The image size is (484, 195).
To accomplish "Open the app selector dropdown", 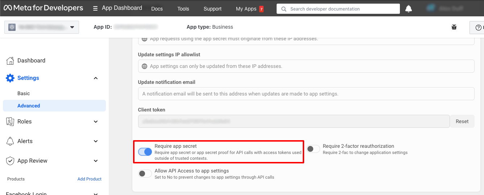I will point(42,27).
